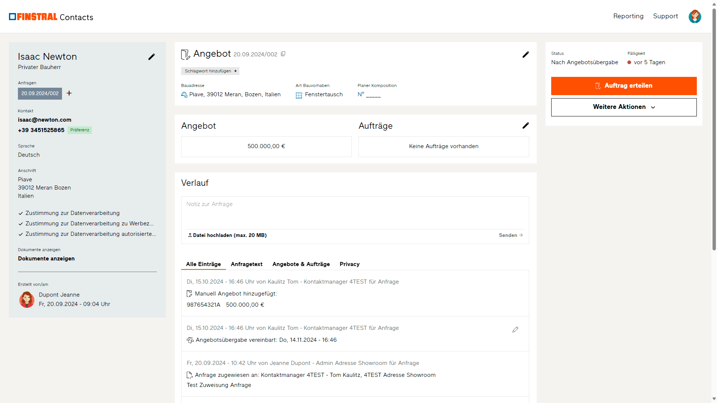Toggle Zustimmung zur Datenverarbeitung autorisierte... item
This screenshot has height=403, width=717.
(87, 234)
